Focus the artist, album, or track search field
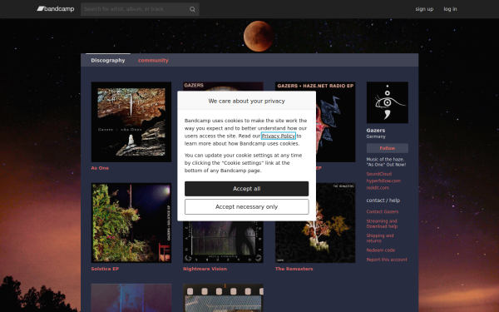This screenshot has height=312, width=499. (140, 9)
